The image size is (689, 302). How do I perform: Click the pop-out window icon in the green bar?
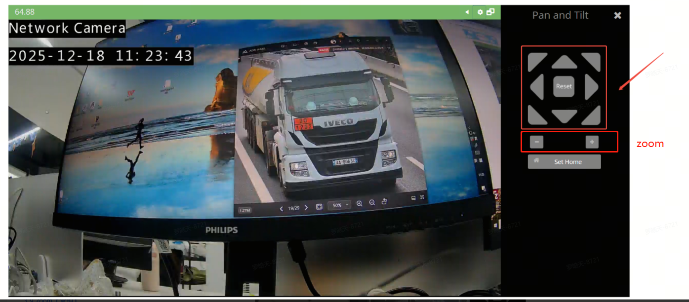pyautogui.click(x=490, y=12)
